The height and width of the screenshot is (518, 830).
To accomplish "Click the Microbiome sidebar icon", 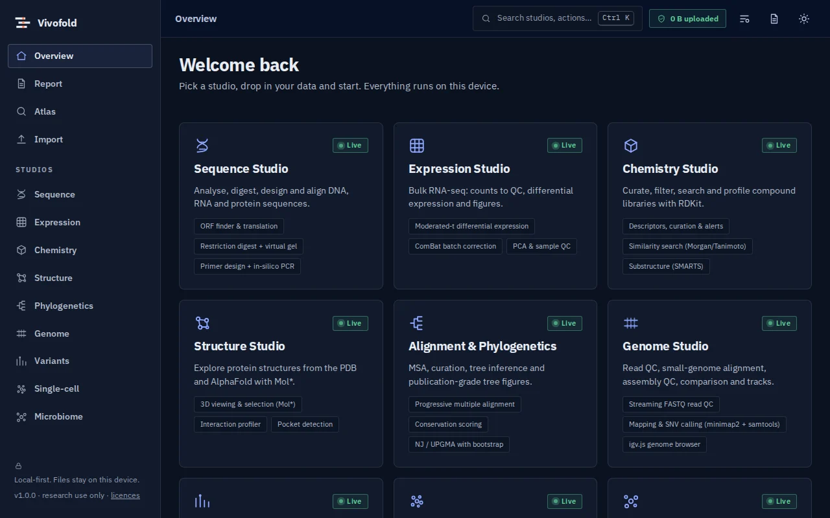I will (x=21, y=416).
